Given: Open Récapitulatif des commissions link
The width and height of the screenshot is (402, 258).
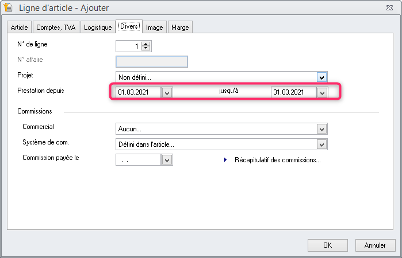Looking at the screenshot, I should (x=277, y=161).
